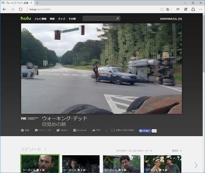Click the Facebook いいね！ like button
Screen dimensions: 205x173
pyautogui.click(x=145, y=131)
